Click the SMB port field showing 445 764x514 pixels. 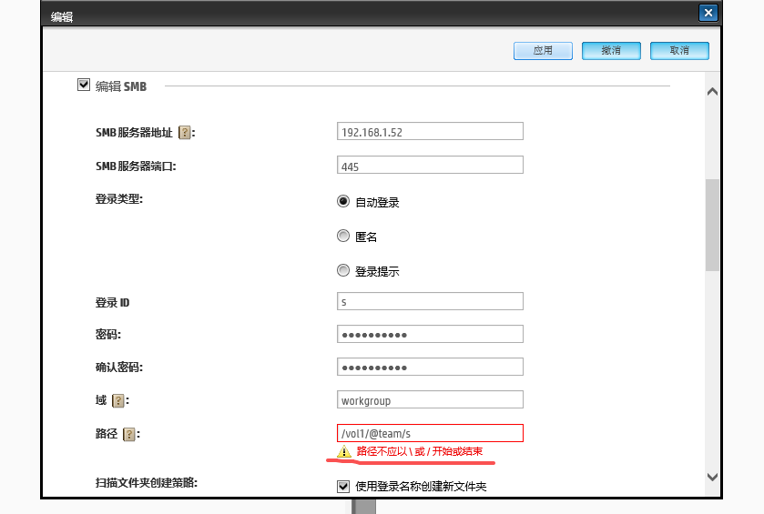point(430,165)
